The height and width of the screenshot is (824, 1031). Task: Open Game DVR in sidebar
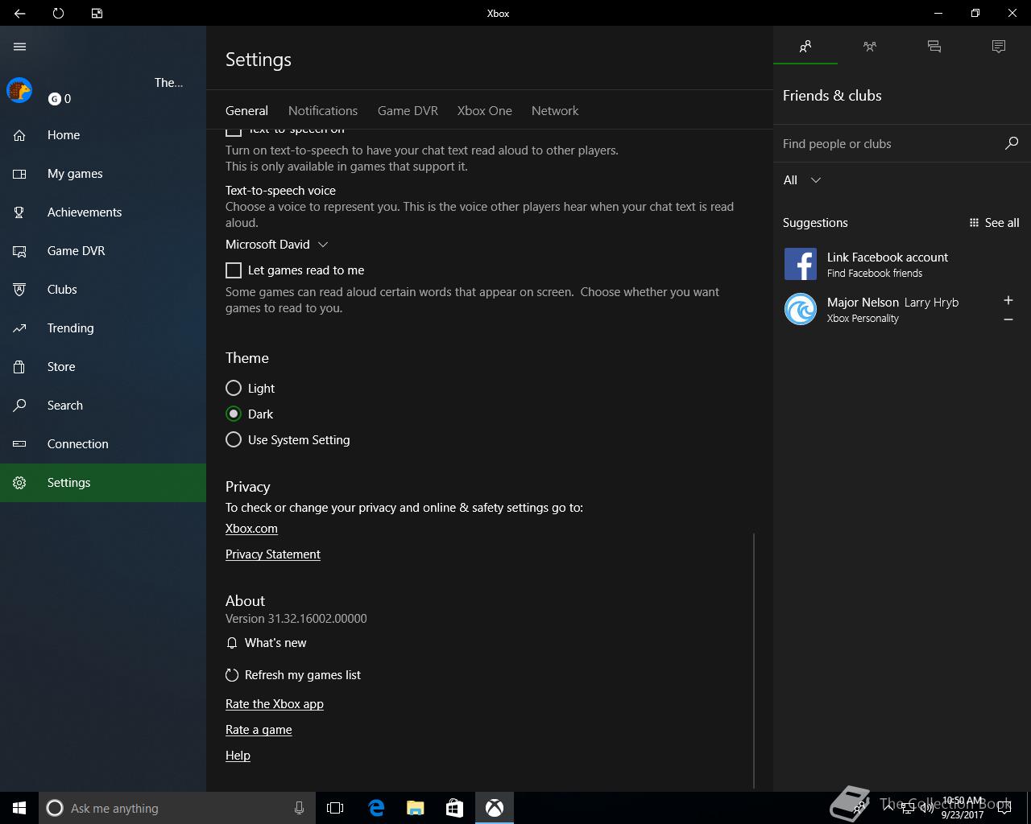(x=103, y=251)
